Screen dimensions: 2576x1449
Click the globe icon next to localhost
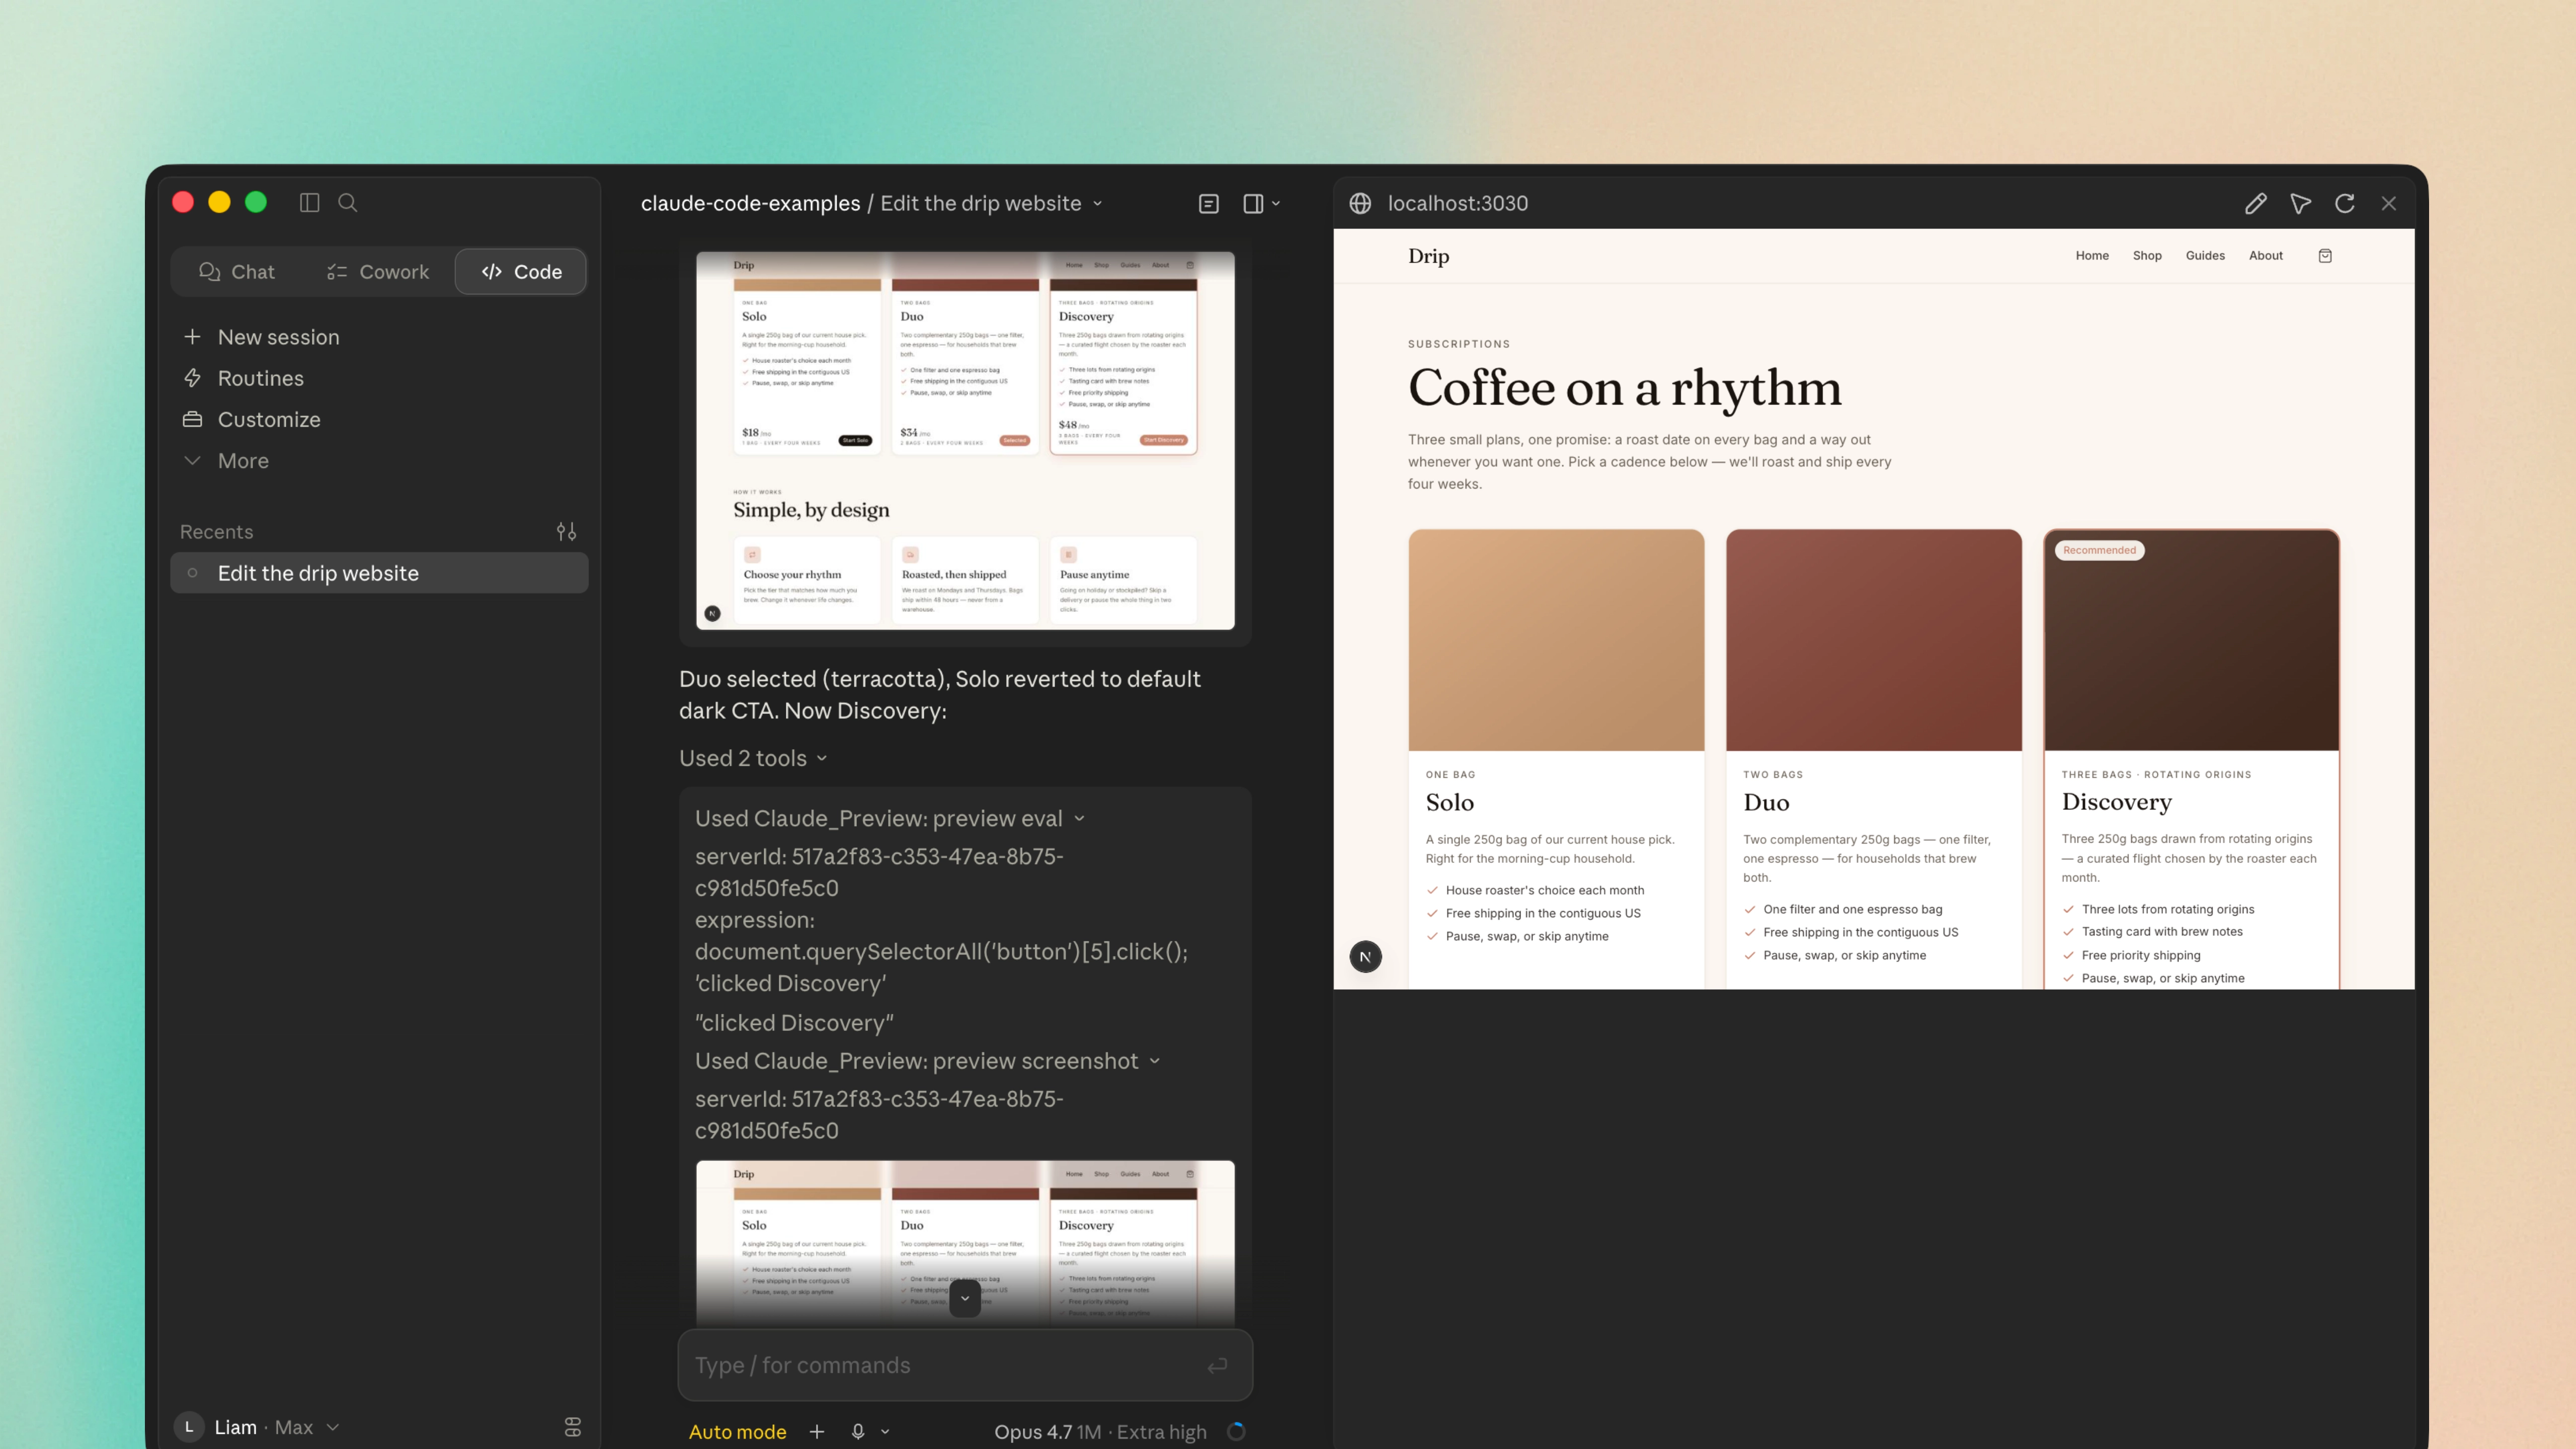point(1360,204)
